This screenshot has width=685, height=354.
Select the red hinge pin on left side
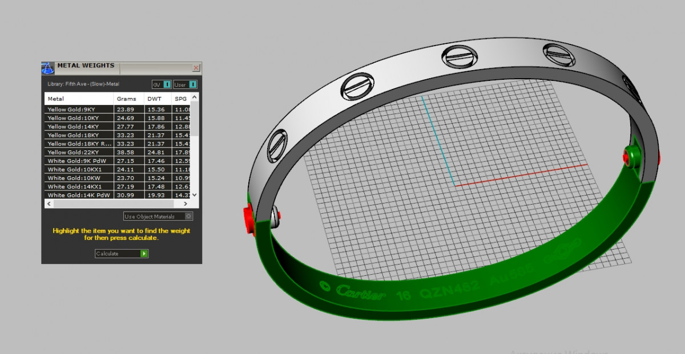(x=249, y=220)
